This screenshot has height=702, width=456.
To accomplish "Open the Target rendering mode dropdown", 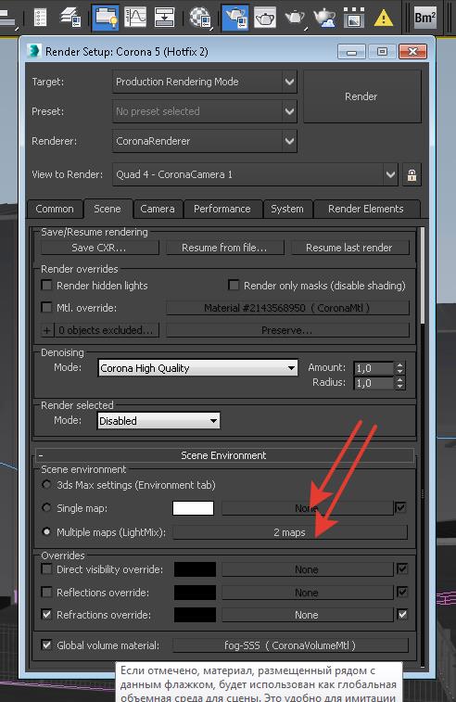I will pos(205,82).
